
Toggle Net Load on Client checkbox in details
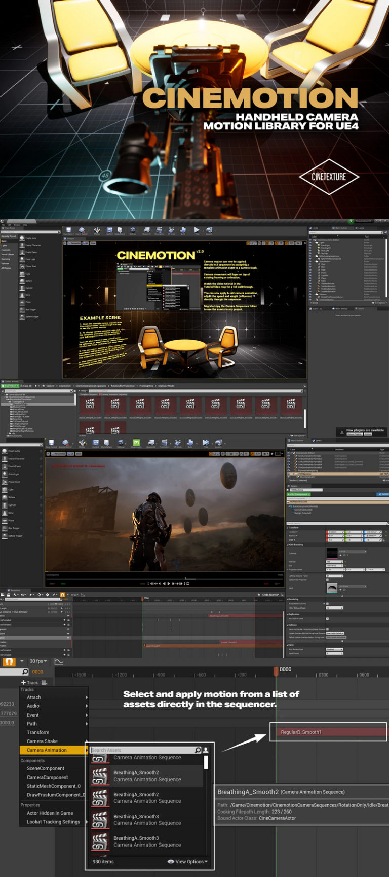click(327, 619)
